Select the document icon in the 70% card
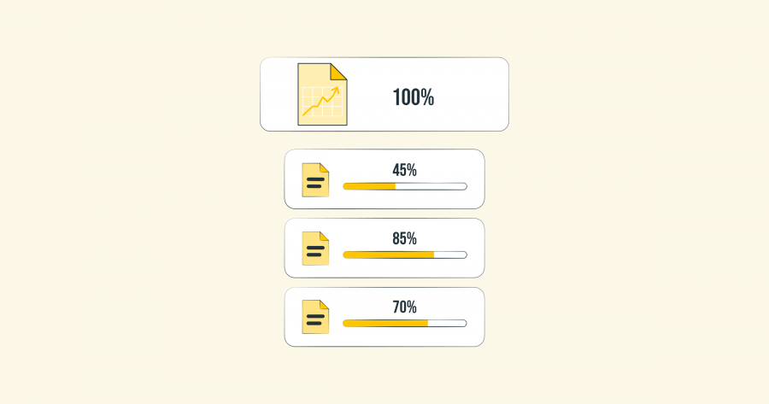 pos(315,317)
